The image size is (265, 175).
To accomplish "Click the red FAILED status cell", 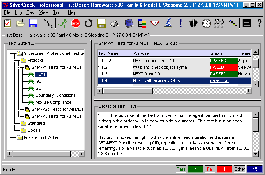I will [224, 67].
